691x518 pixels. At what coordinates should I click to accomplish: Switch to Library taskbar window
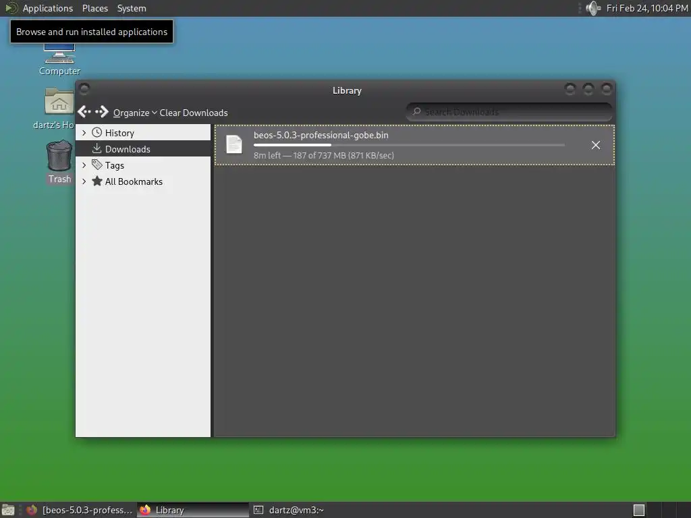coord(193,510)
